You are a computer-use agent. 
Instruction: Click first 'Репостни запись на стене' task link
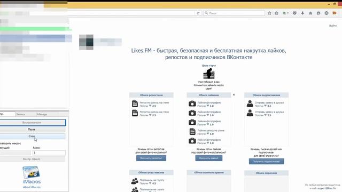click(x=154, y=102)
